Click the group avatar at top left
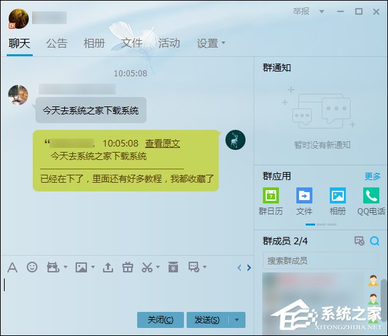The height and width of the screenshot is (336, 388). tap(19, 19)
